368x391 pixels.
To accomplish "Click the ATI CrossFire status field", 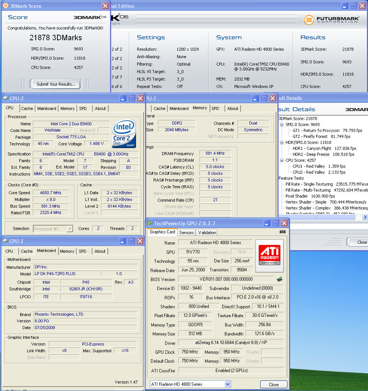I will point(231,370).
